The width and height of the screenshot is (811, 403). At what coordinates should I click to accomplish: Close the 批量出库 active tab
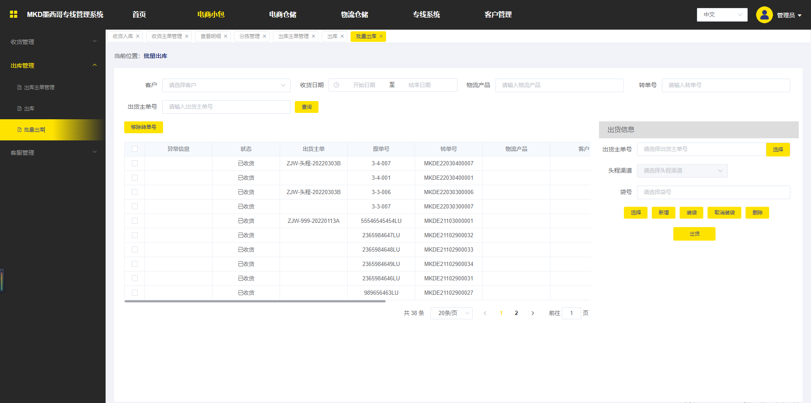(x=381, y=36)
